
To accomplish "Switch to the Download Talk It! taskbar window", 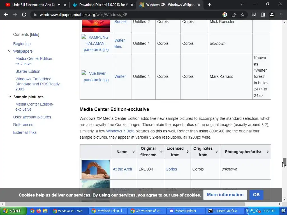I will click(108, 211).
